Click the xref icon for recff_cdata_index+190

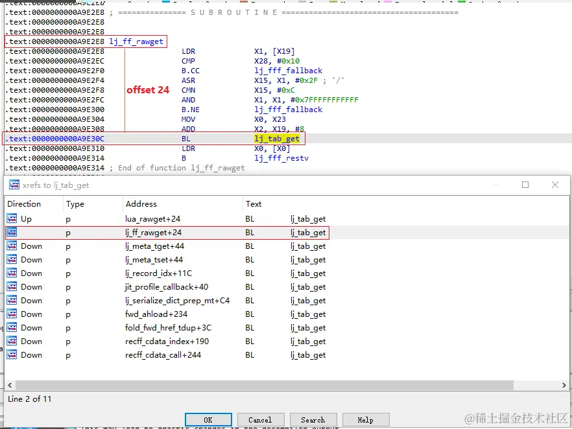pyautogui.click(x=12, y=341)
